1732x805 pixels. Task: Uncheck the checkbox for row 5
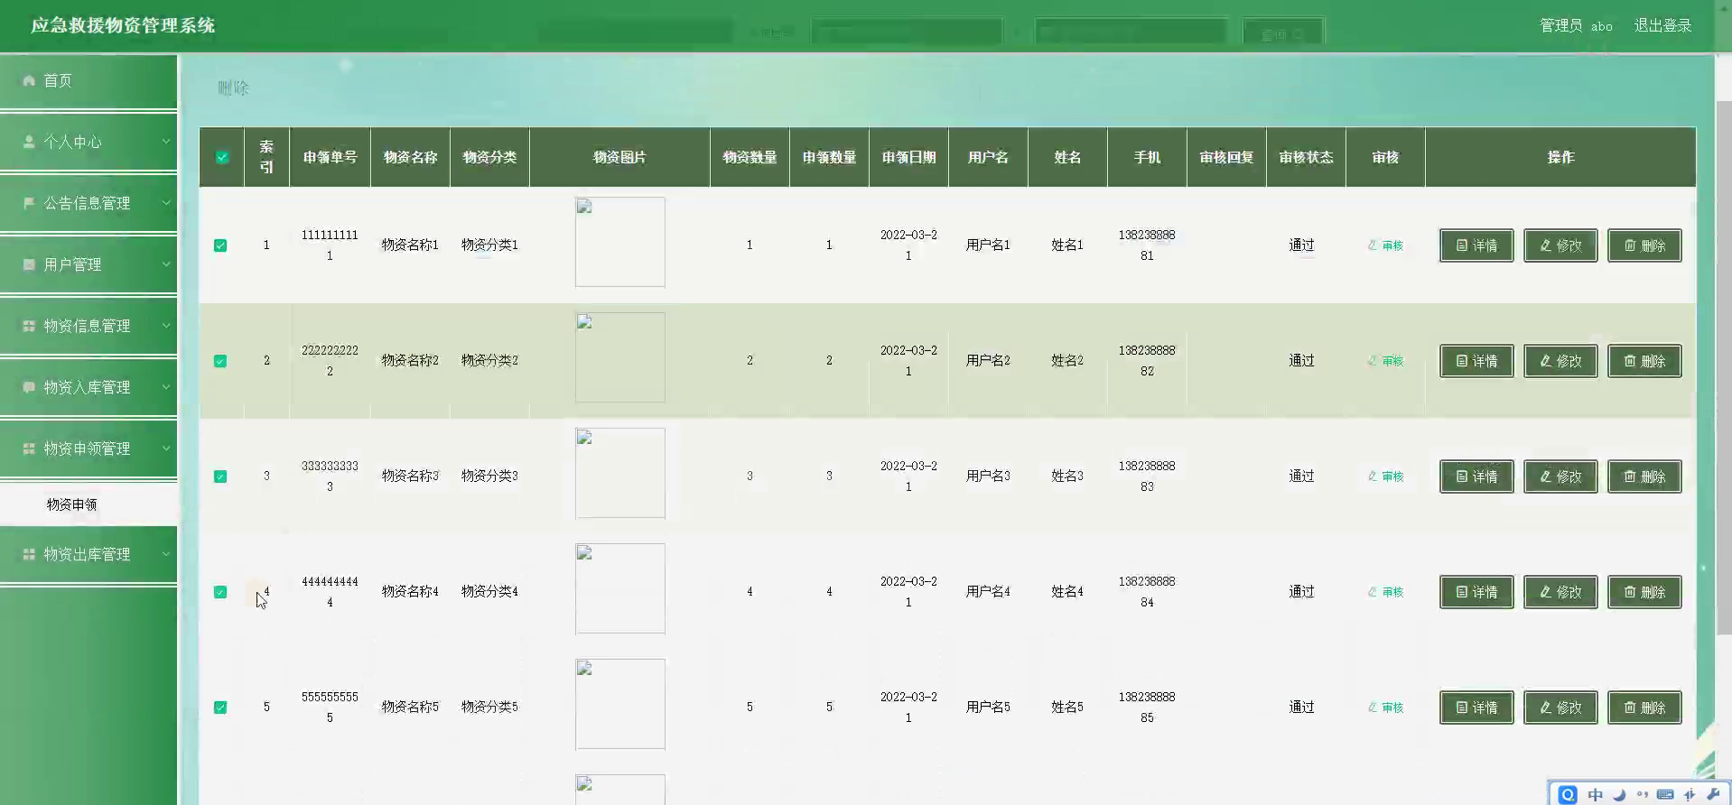[x=220, y=708]
